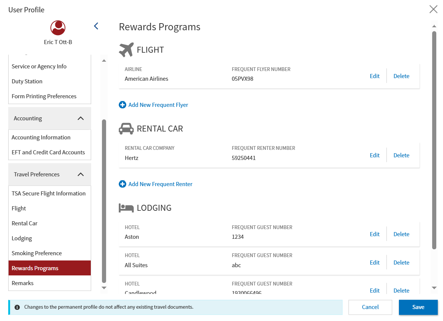The width and height of the screenshot is (443, 321).
Task: Collapse the Accounting section
Action: (x=80, y=118)
